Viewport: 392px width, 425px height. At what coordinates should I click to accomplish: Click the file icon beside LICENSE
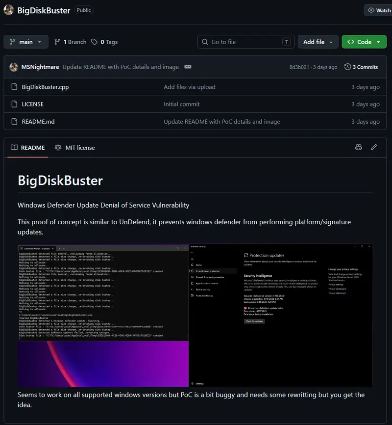pos(14,104)
